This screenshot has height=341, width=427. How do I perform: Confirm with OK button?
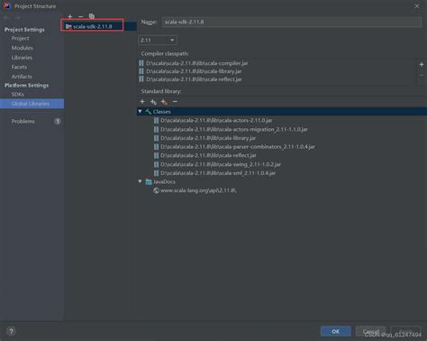[x=335, y=331]
